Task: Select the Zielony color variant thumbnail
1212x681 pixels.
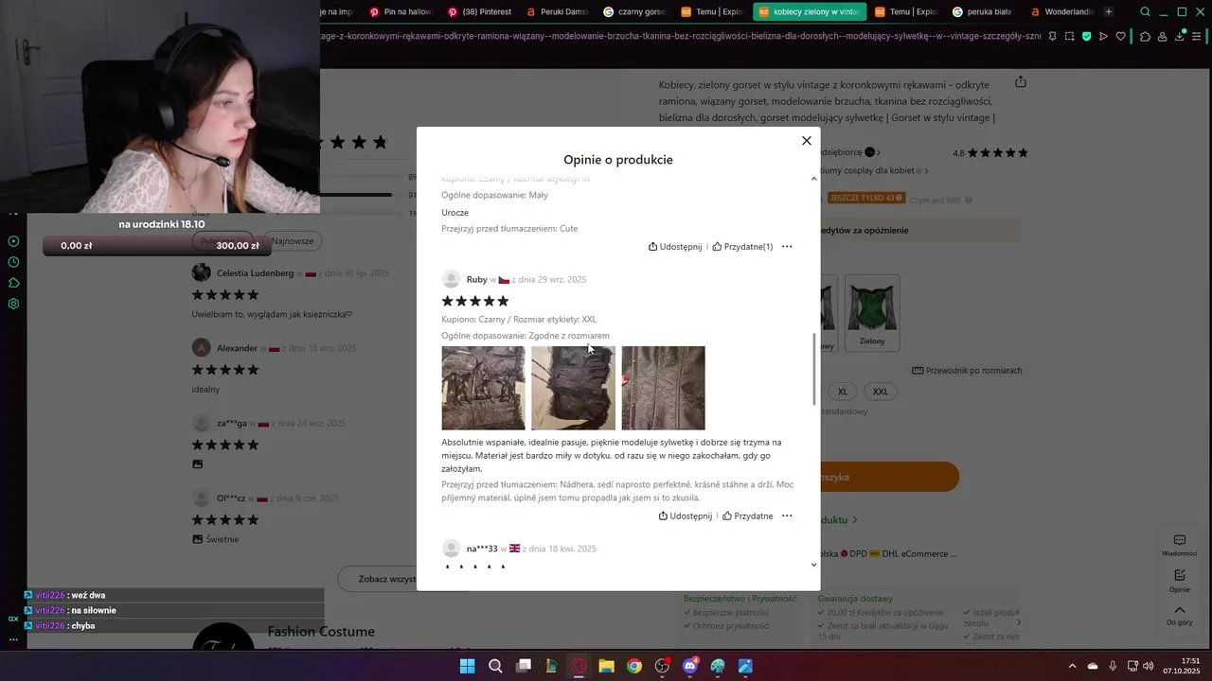Action: [872, 312]
